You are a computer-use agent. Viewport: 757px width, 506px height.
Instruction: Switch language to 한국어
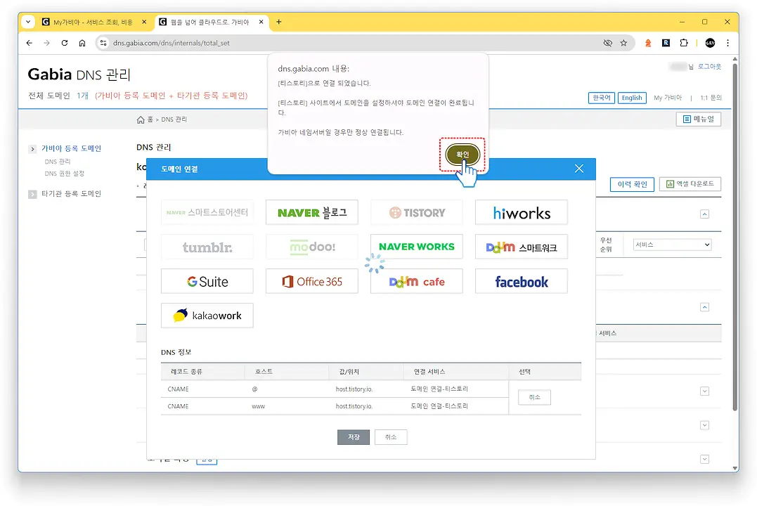click(x=601, y=98)
